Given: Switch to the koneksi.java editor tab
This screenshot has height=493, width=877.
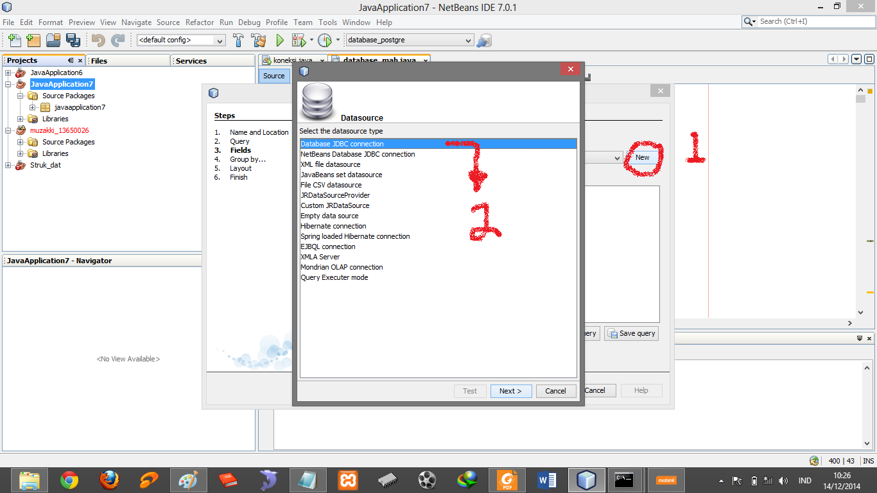Looking at the screenshot, I should click(x=293, y=60).
